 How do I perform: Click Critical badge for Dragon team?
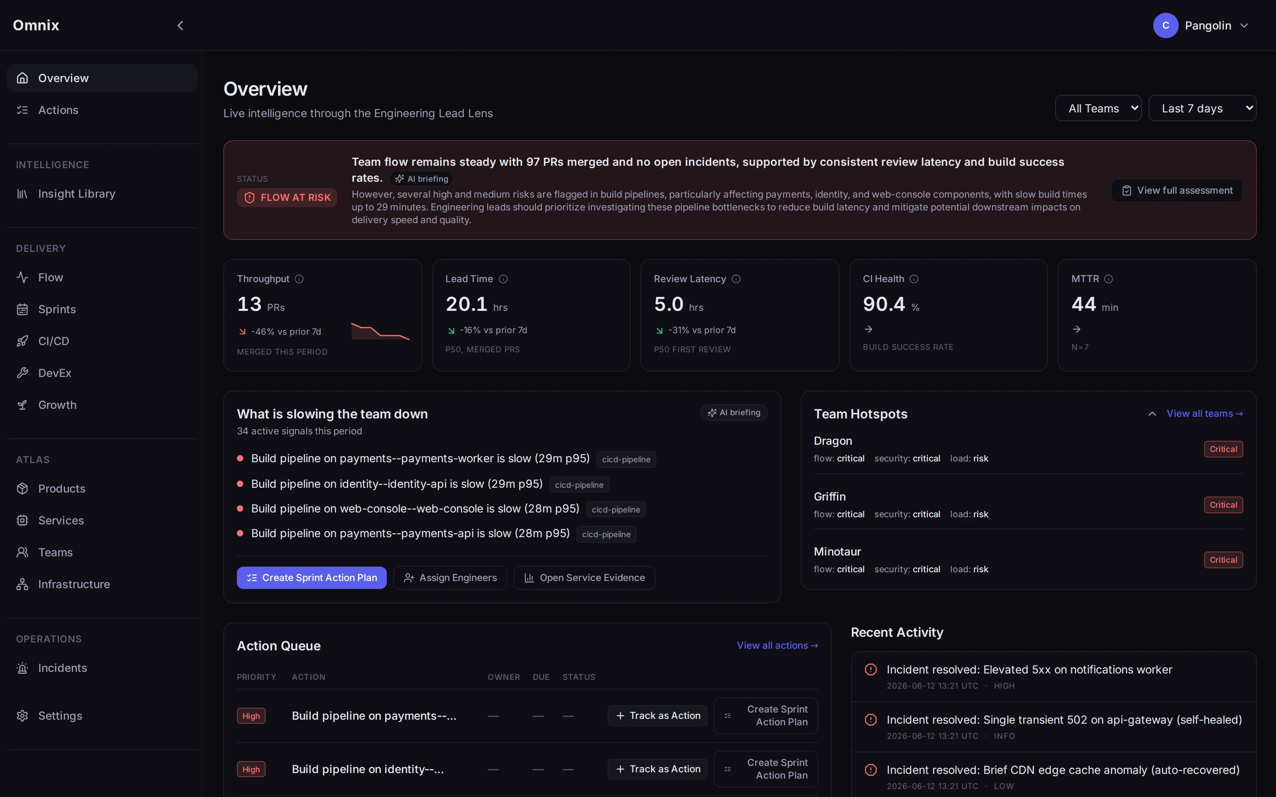[1223, 449]
